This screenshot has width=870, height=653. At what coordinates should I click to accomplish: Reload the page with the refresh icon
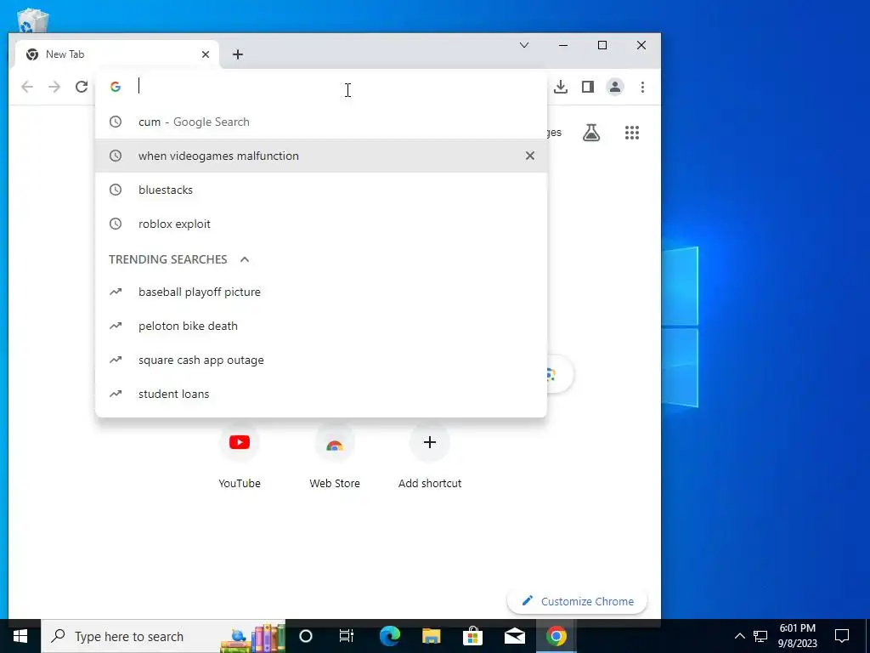pos(82,87)
